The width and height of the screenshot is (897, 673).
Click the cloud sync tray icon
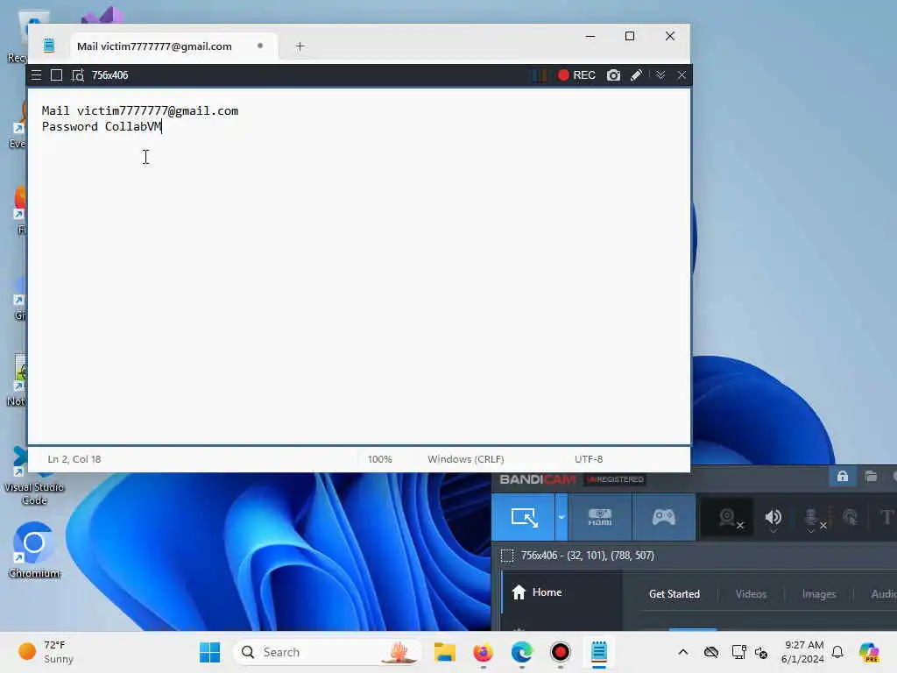pyautogui.click(x=710, y=652)
